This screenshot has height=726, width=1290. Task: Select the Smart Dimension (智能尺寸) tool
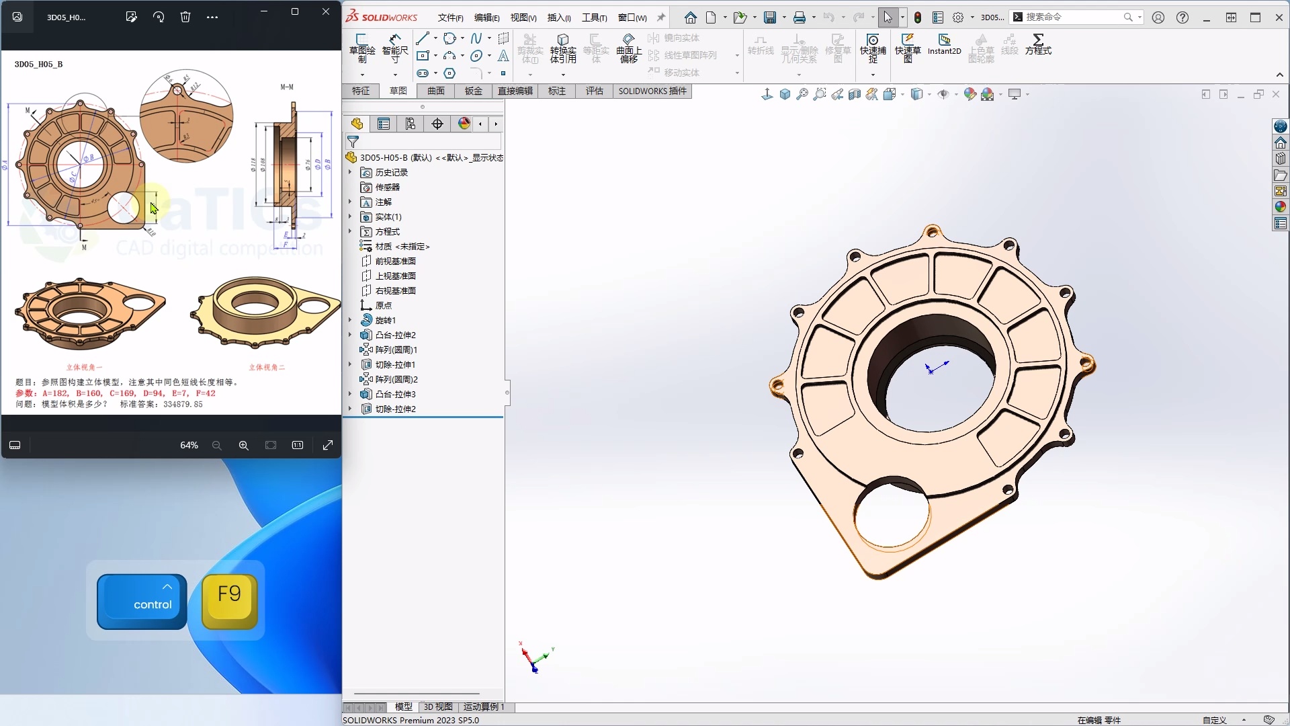coord(395,48)
